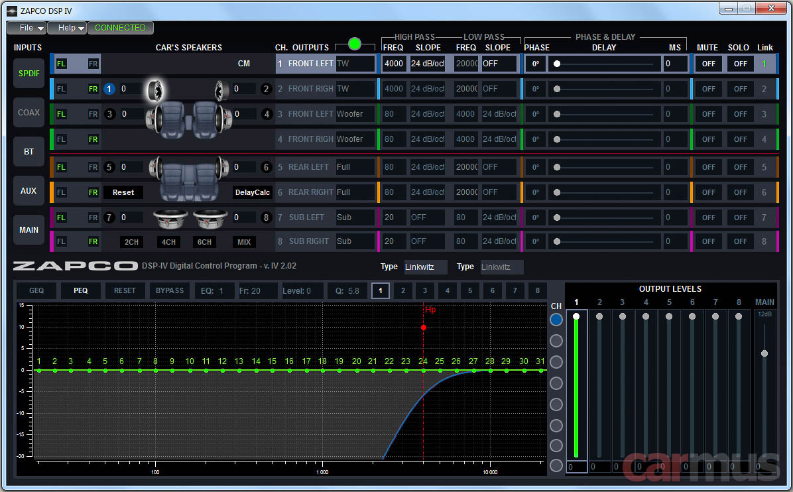
Task: Click the front left tweeter speaker image
Action: (154, 90)
